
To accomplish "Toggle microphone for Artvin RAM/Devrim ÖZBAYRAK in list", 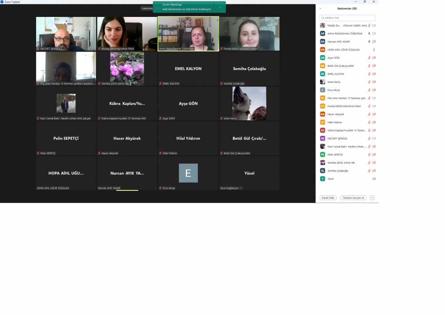I will point(369,33).
